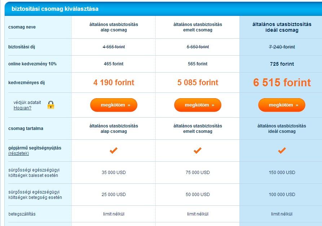The image size is (322, 226).
Task: Open the (részletek) details link
Action: click(19, 153)
